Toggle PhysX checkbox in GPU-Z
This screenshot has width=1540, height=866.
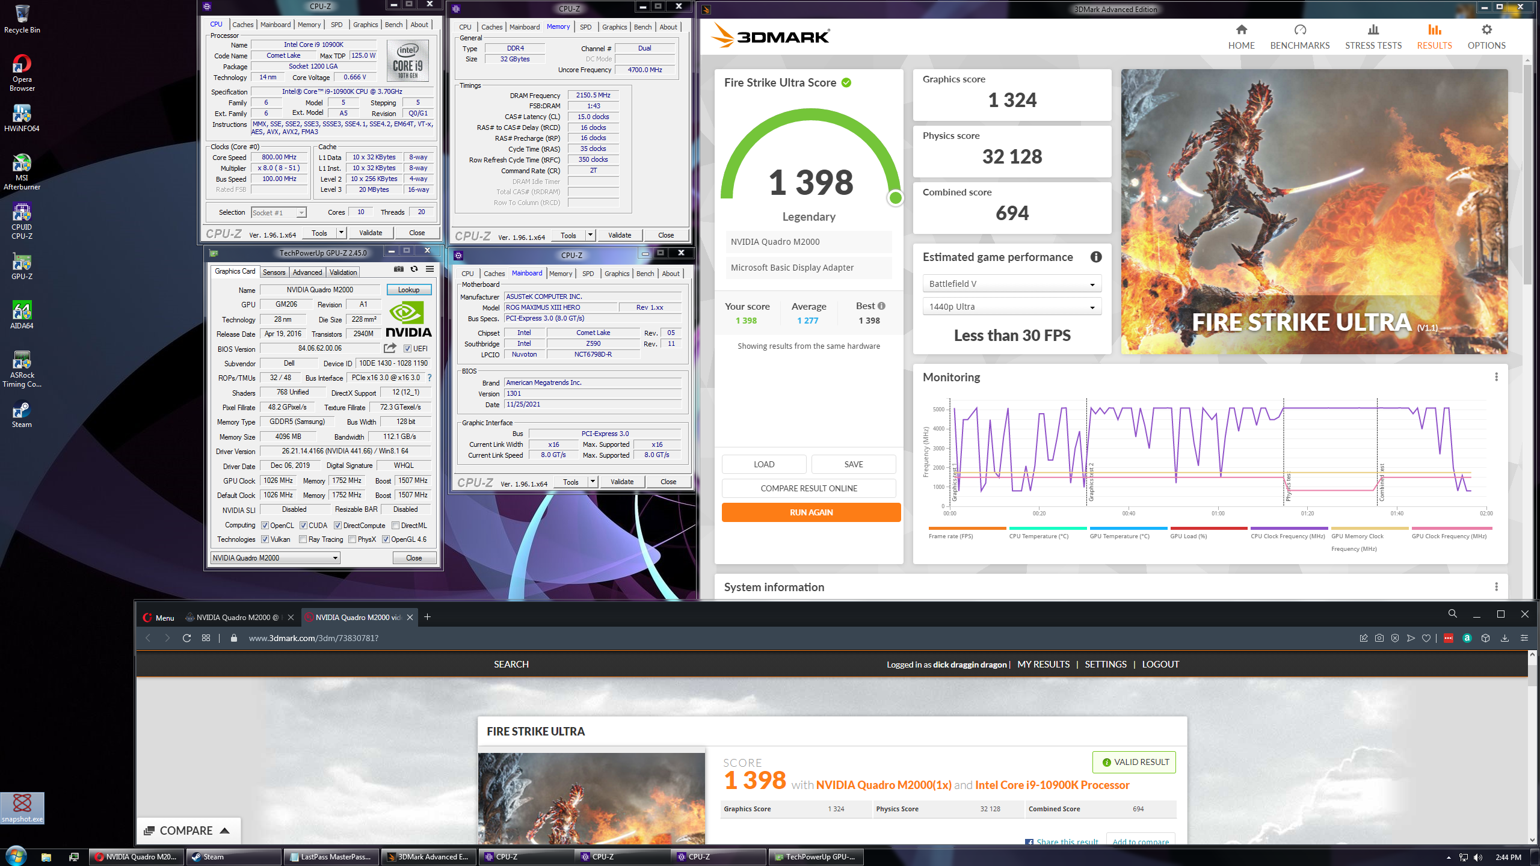(352, 539)
